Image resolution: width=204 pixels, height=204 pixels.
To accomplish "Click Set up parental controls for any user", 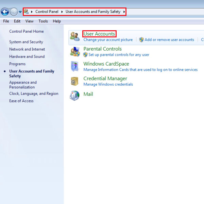I will point(119,55).
